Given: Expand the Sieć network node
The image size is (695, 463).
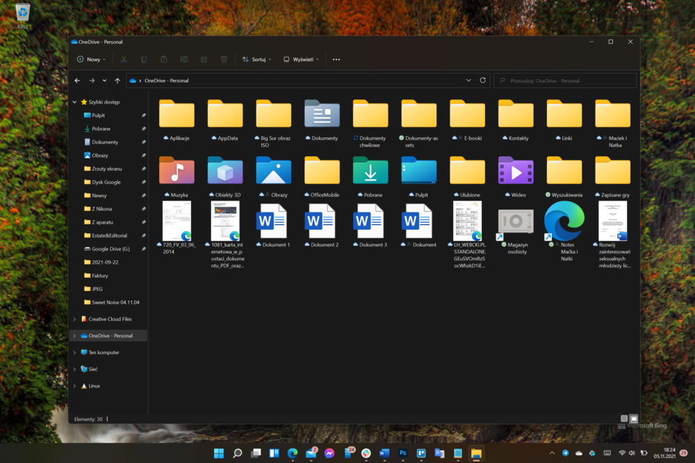Looking at the screenshot, I should pyautogui.click(x=74, y=369).
